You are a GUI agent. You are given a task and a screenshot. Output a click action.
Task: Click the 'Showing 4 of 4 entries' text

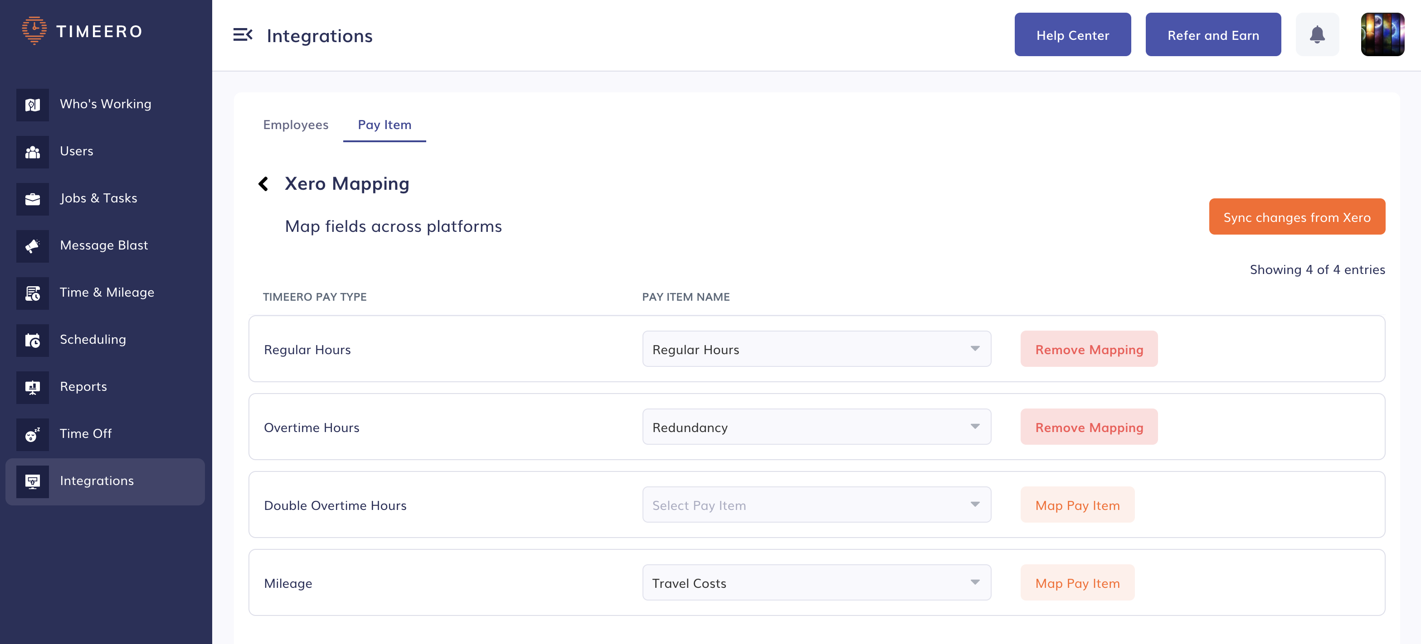[x=1317, y=269]
